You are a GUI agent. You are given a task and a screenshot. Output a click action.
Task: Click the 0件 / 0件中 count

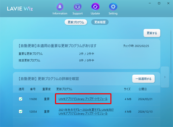[86, 60]
